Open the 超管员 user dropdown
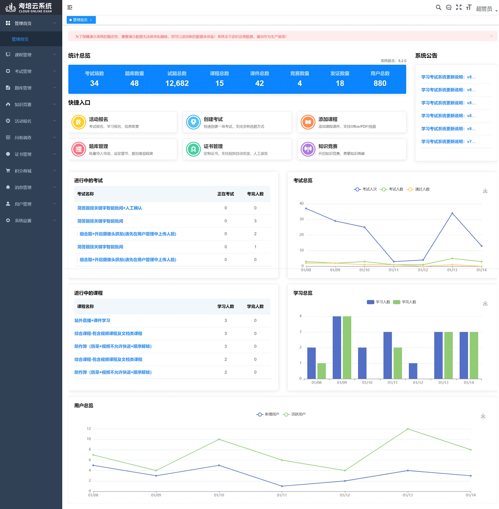This screenshot has height=509, width=499. click(x=486, y=9)
